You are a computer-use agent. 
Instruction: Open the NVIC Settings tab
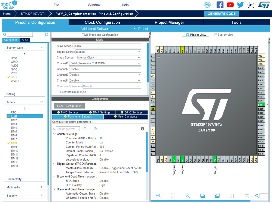(68, 112)
